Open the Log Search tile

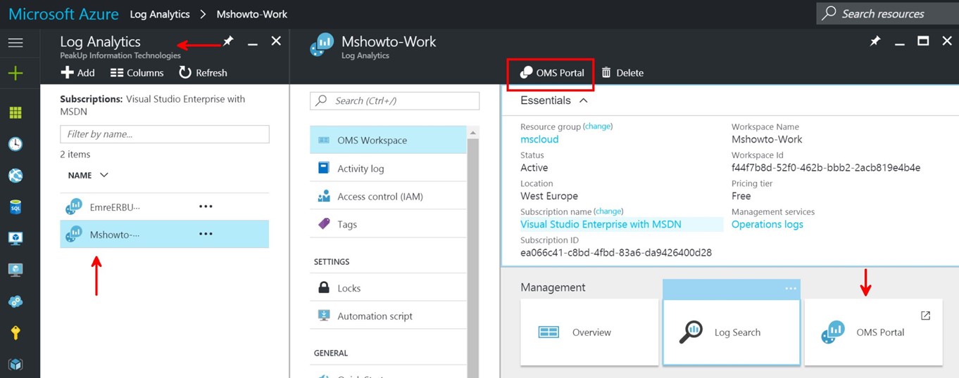click(x=732, y=332)
